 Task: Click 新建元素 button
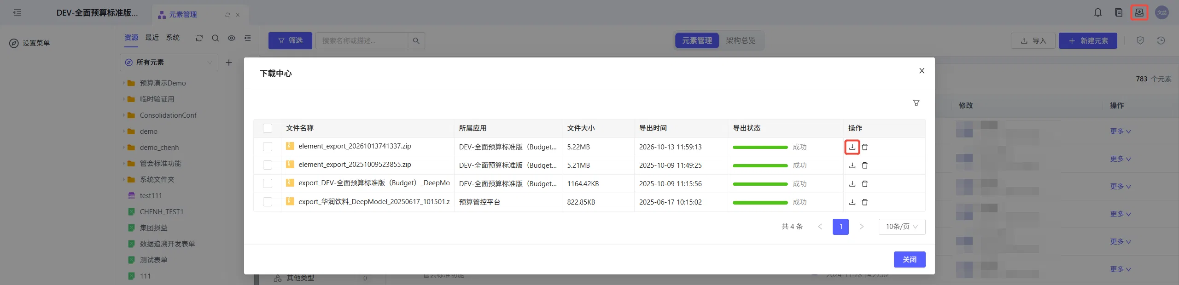[1088, 40]
